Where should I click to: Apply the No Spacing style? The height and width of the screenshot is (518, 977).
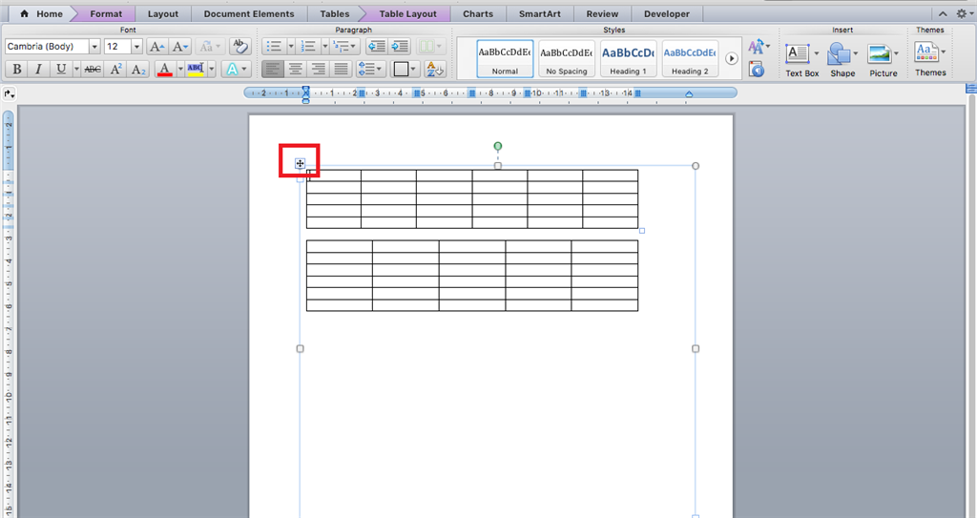coord(567,59)
